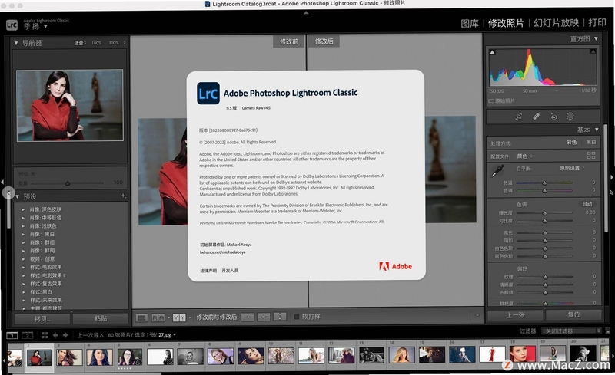Copy before settings to after
Image resolution: width=615 pixels, height=375 pixels.
(248, 317)
